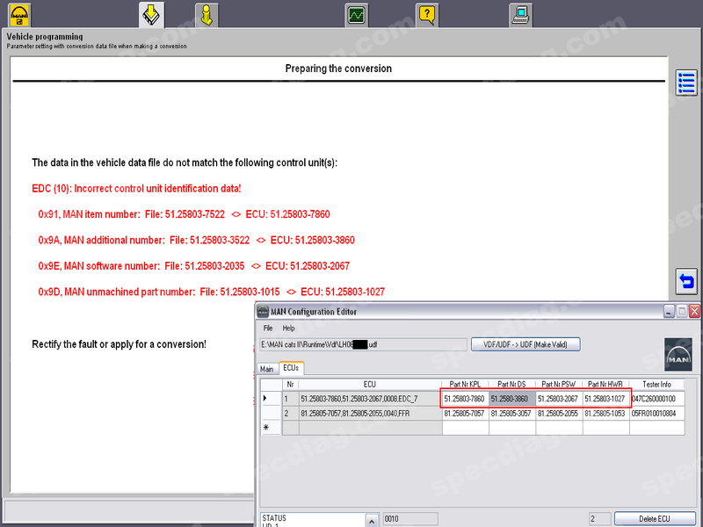This screenshot has height=527, width=703.
Task: Select the ECUs tab
Action: [x=290, y=369]
